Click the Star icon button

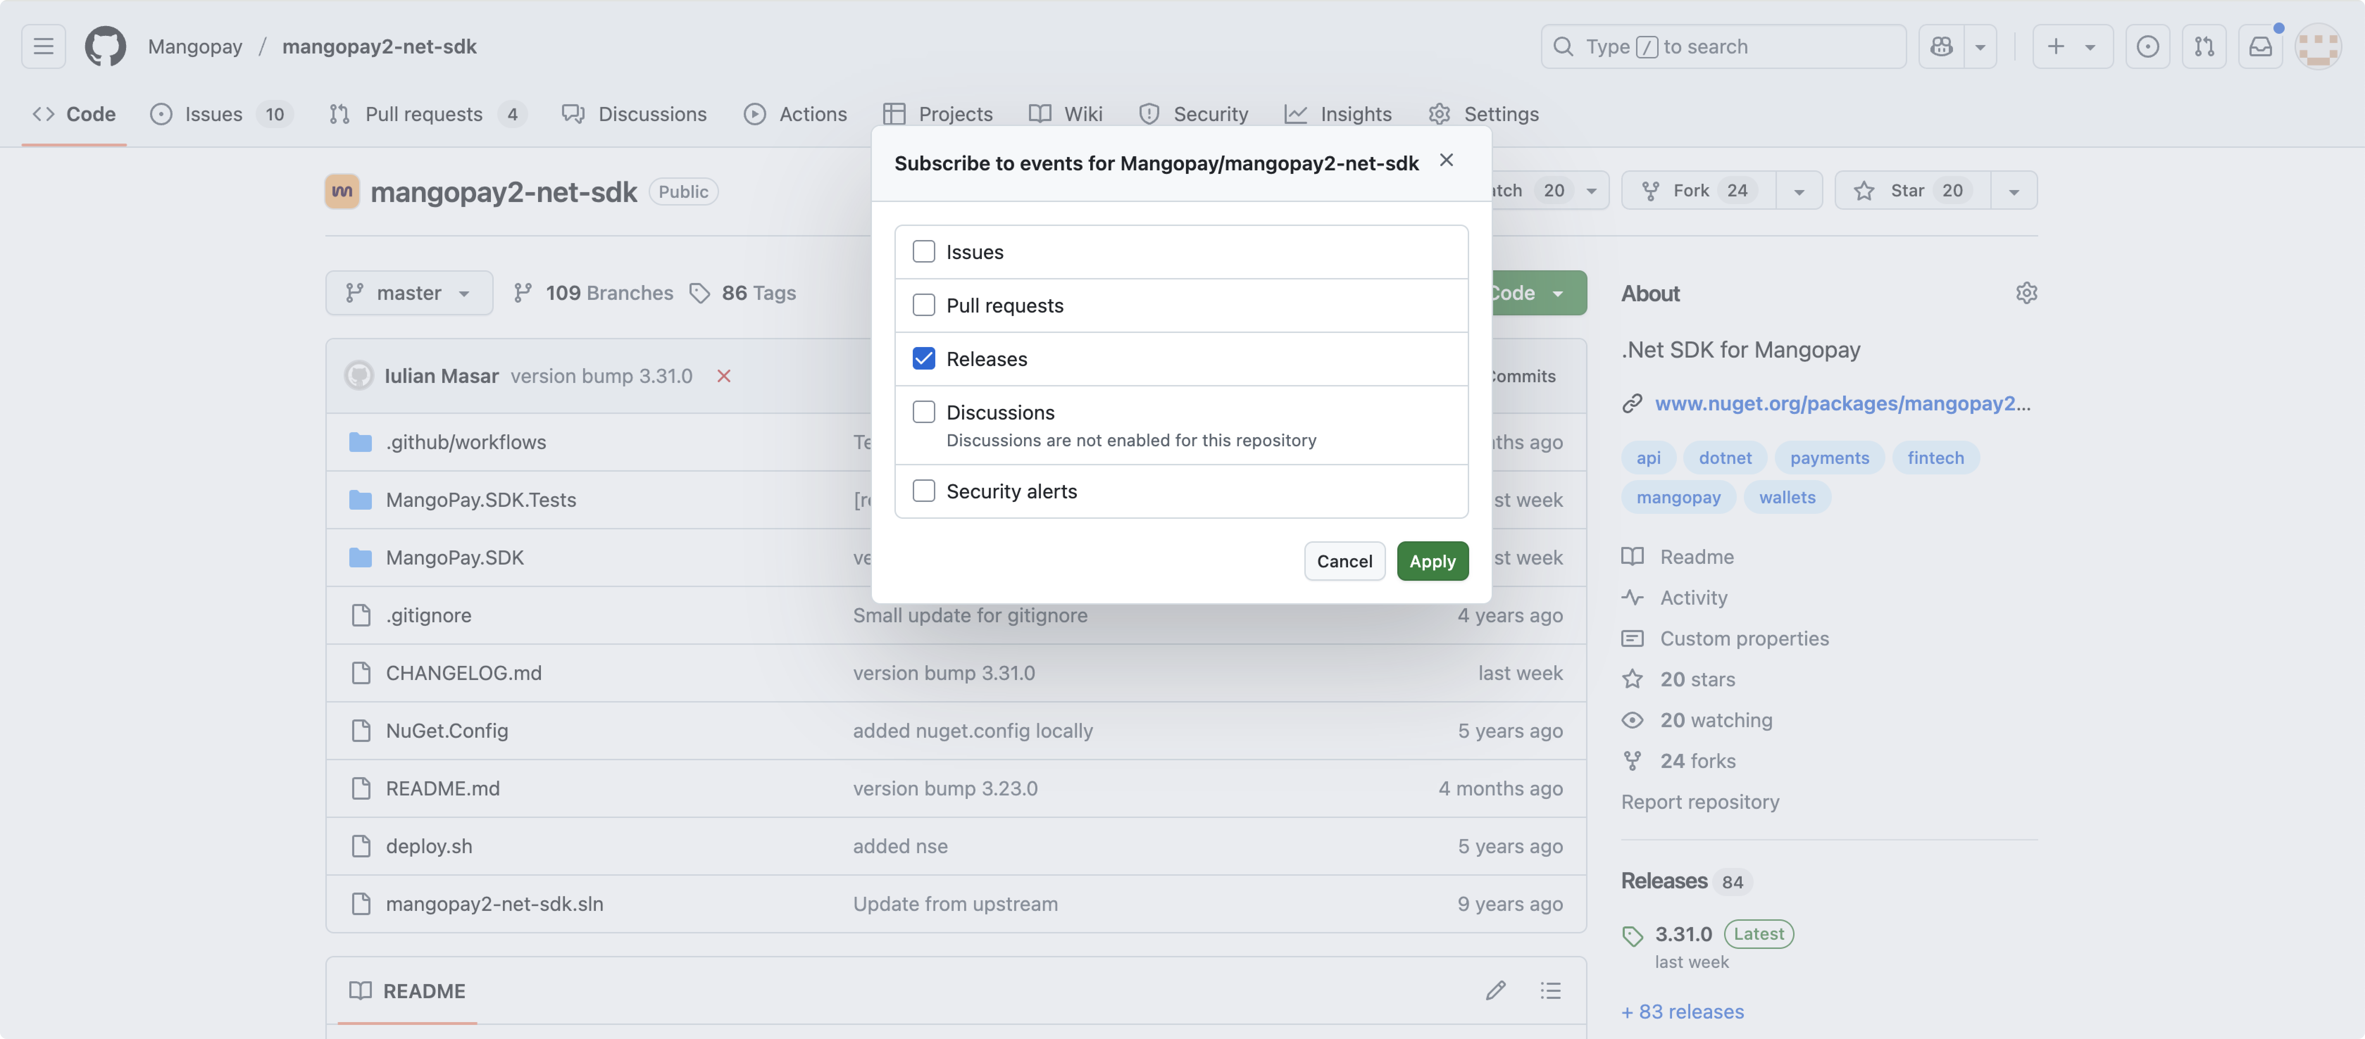click(1864, 190)
